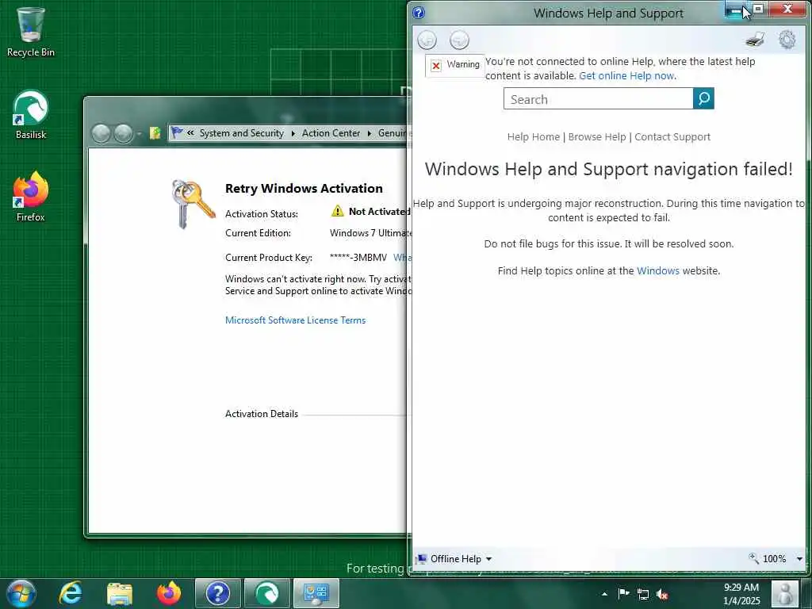This screenshot has height=609, width=812.
Task: Go back in the Control Panel window
Action: pos(101,133)
